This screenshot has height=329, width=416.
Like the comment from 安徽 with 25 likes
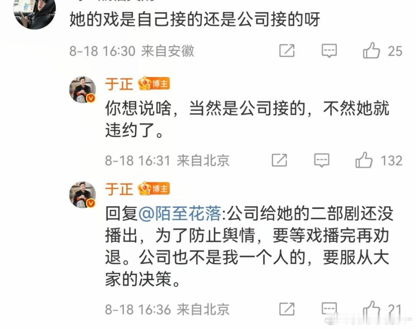coord(371,51)
